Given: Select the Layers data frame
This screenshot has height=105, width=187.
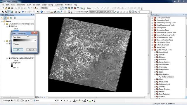Looking at the screenshot, I should coord(8,21).
